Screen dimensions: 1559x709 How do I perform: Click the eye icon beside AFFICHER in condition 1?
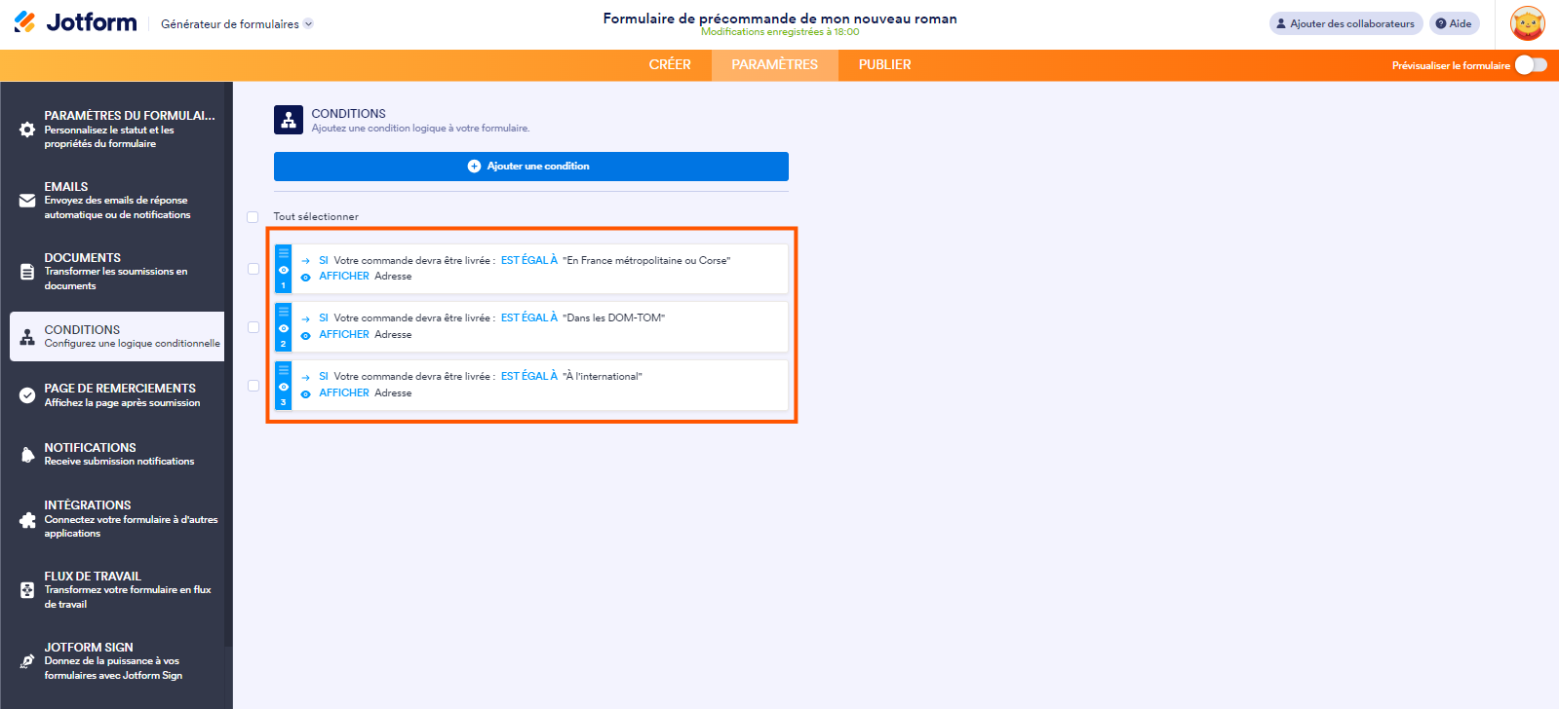305,278
